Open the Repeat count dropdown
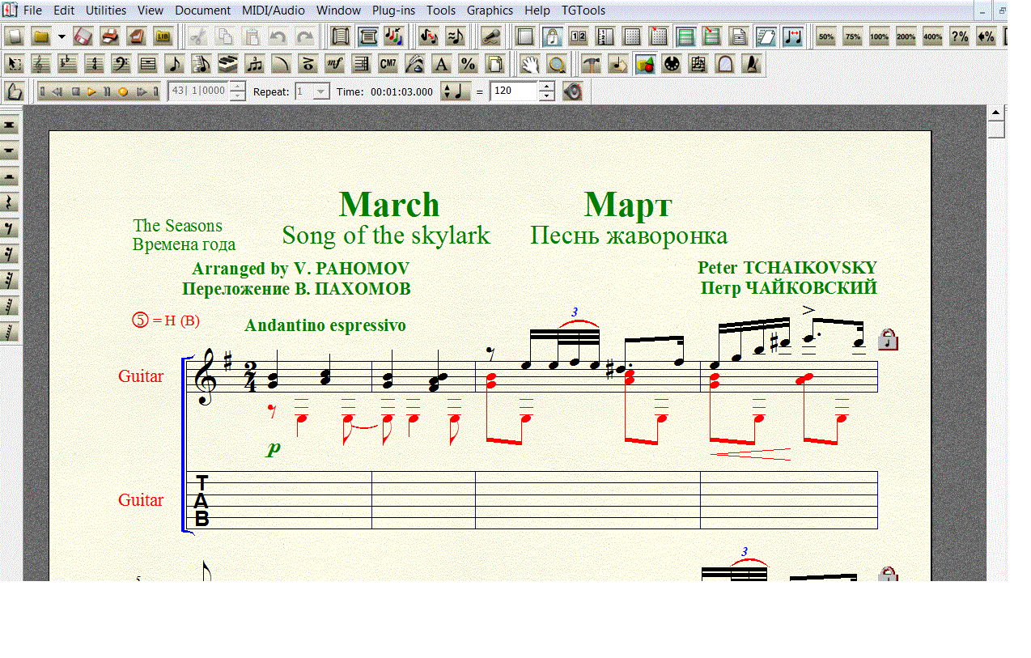This screenshot has height=658, width=1031. (x=321, y=91)
